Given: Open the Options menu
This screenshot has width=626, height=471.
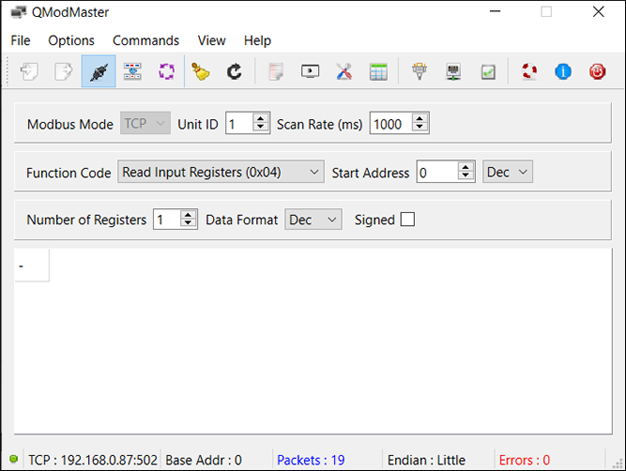Looking at the screenshot, I should [71, 40].
